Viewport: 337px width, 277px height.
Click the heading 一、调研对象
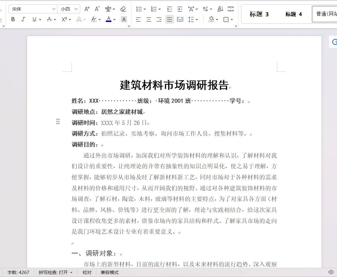[94, 253]
